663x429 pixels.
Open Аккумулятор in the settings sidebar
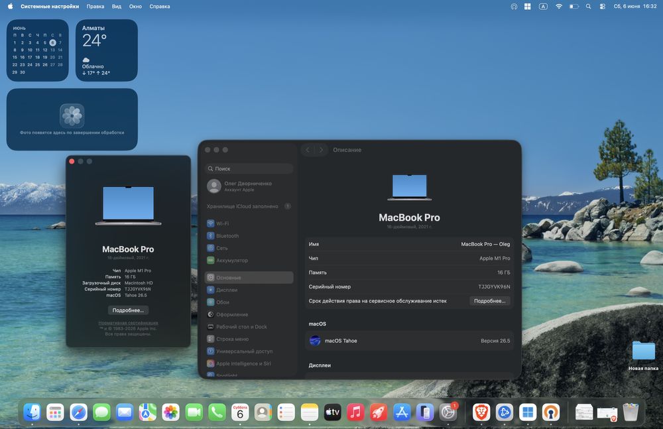(249, 260)
